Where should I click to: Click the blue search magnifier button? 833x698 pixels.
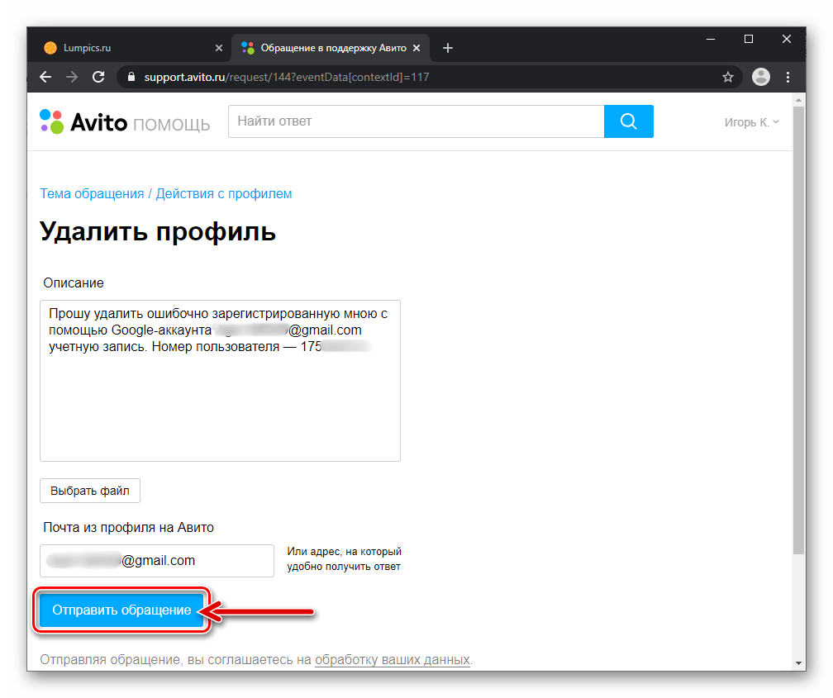click(x=628, y=121)
